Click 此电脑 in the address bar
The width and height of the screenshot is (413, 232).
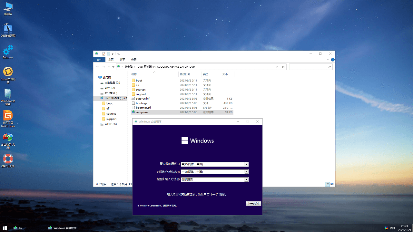(128, 67)
